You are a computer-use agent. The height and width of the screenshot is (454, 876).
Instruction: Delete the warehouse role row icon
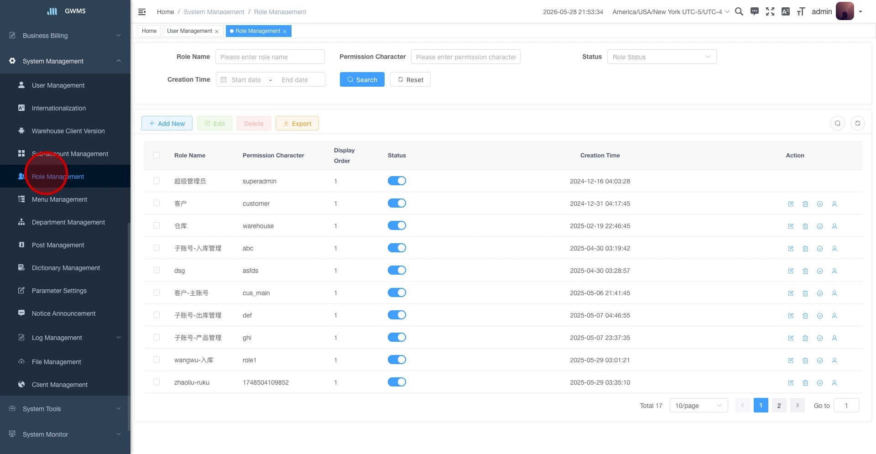[805, 226]
